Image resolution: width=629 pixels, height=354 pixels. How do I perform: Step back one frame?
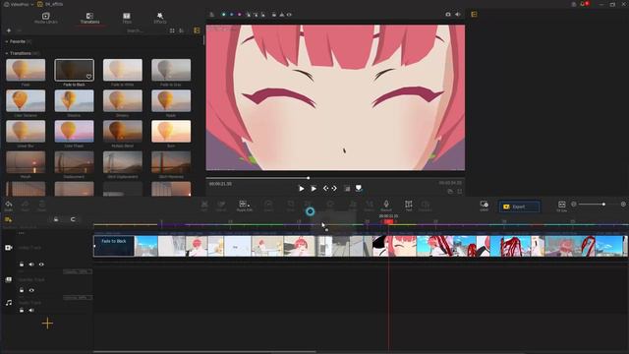coord(325,188)
